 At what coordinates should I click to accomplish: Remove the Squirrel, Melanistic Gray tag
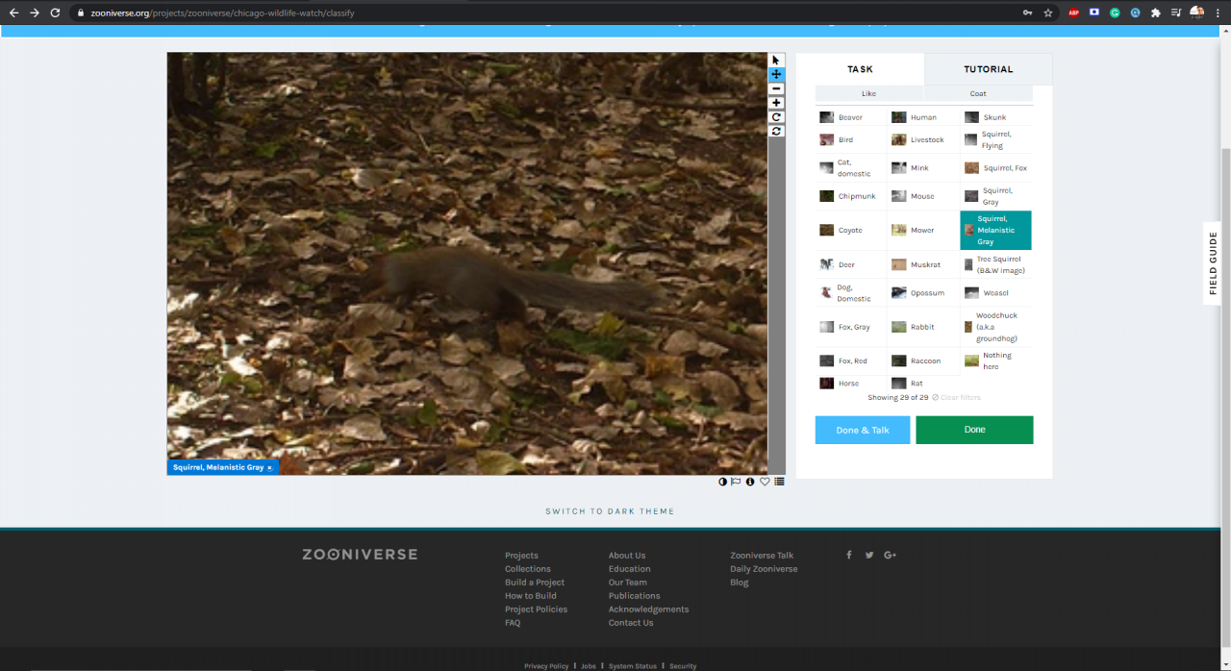click(x=269, y=467)
